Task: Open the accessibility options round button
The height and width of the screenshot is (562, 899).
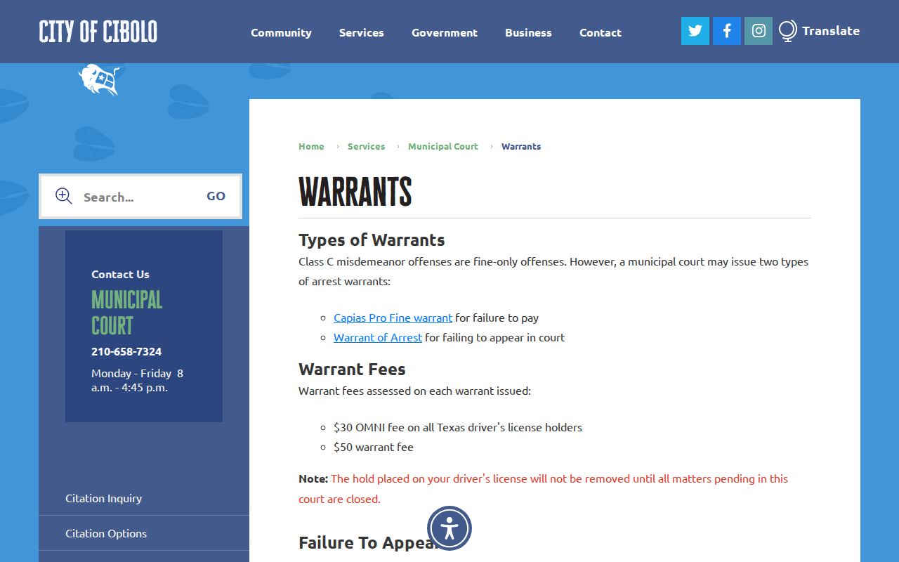Action: click(x=449, y=528)
